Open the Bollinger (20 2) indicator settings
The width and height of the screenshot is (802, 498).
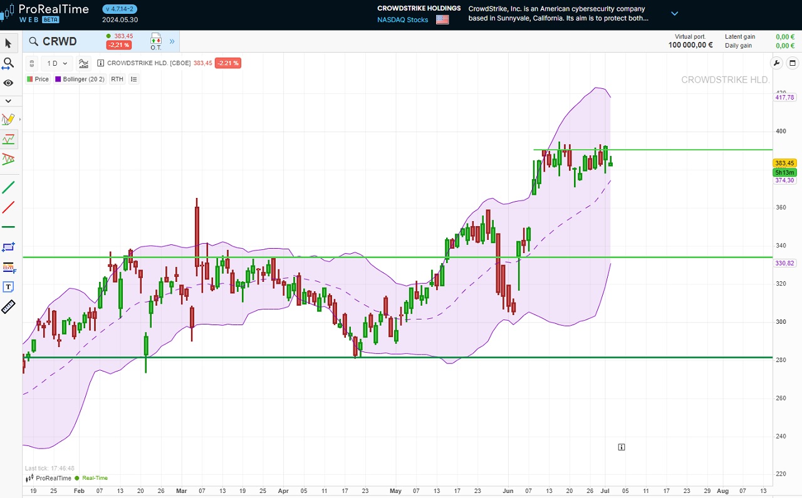[x=80, y=79]
